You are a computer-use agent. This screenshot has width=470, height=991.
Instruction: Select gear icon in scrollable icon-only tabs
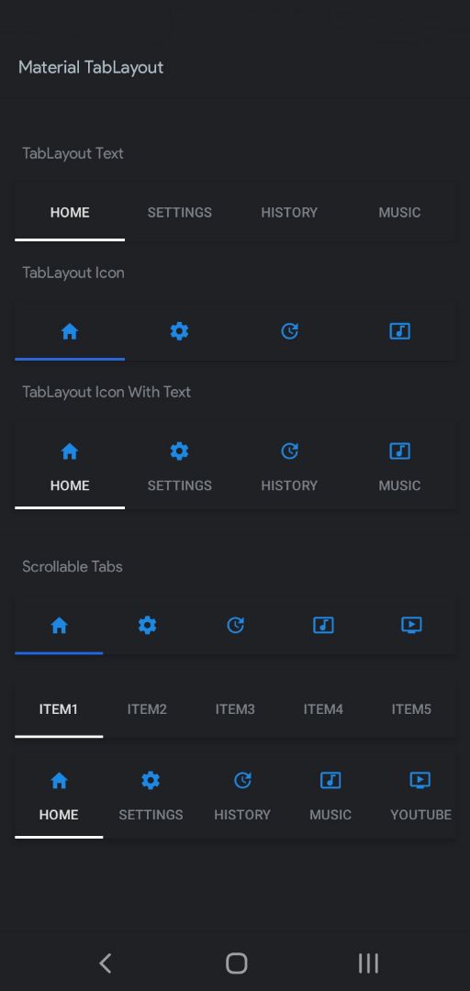[x=147, y=626]
